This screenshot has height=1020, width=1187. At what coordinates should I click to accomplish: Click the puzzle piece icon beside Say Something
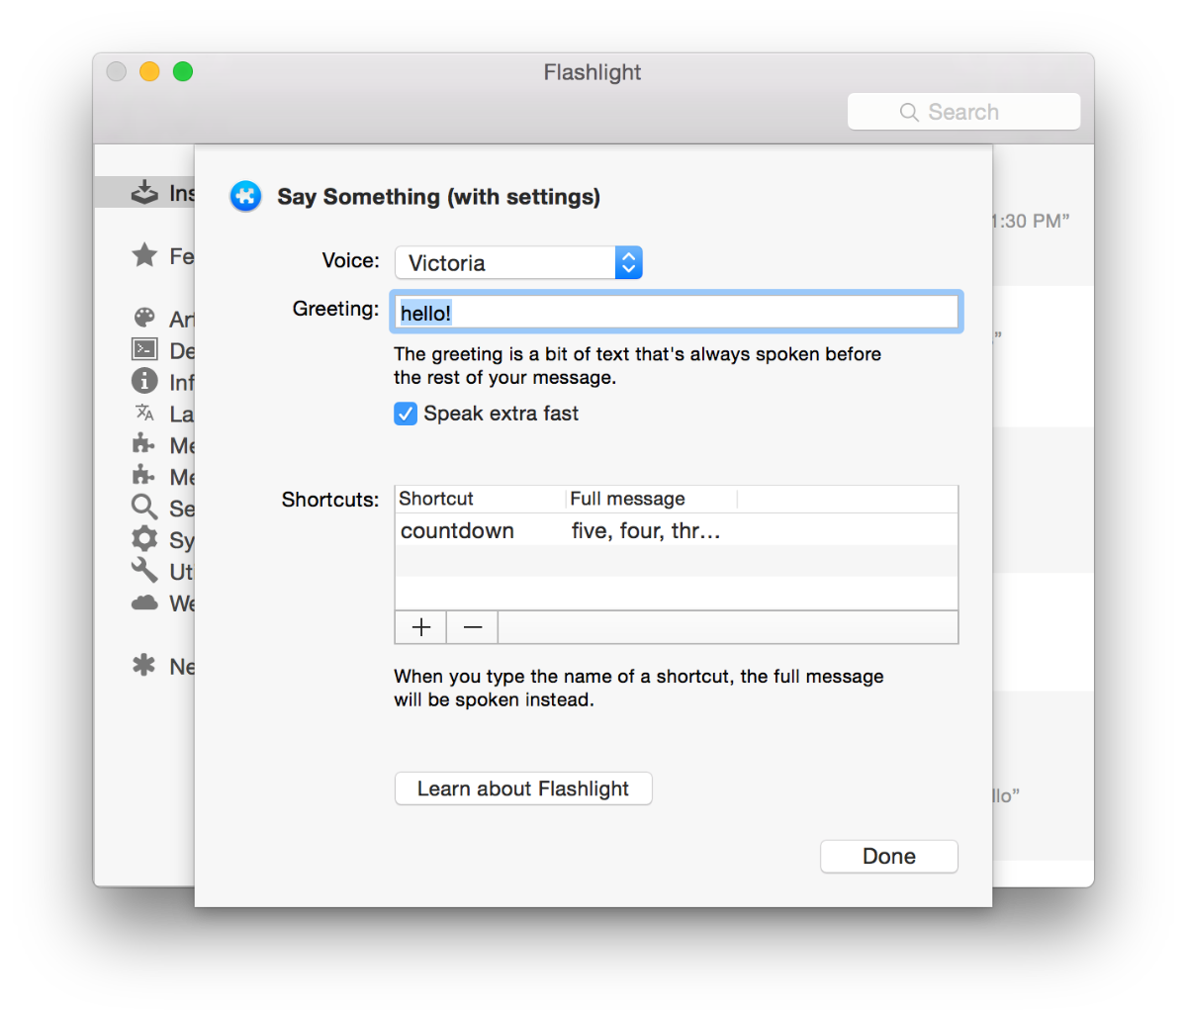point(245,196)
